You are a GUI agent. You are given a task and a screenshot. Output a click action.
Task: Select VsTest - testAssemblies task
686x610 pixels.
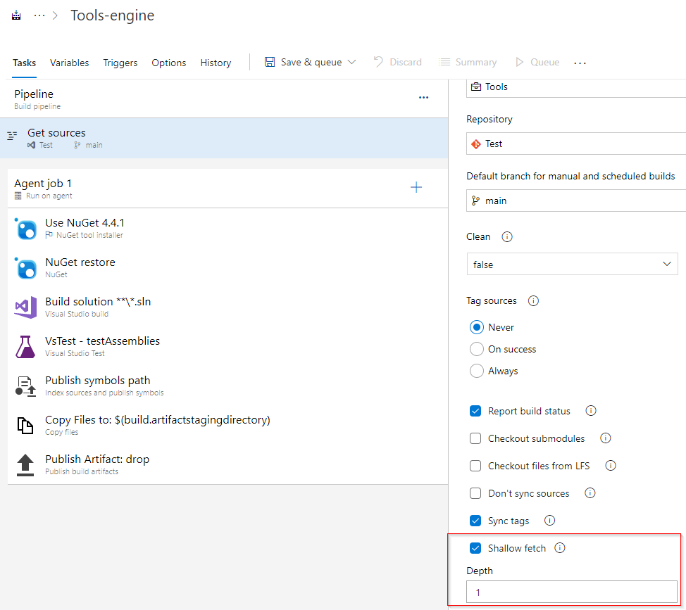227,346
